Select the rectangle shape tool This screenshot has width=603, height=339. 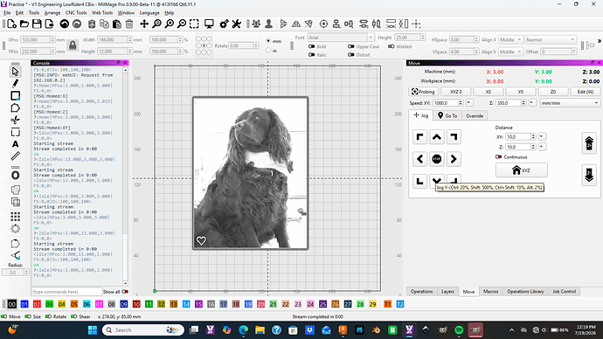click(15, 96)
